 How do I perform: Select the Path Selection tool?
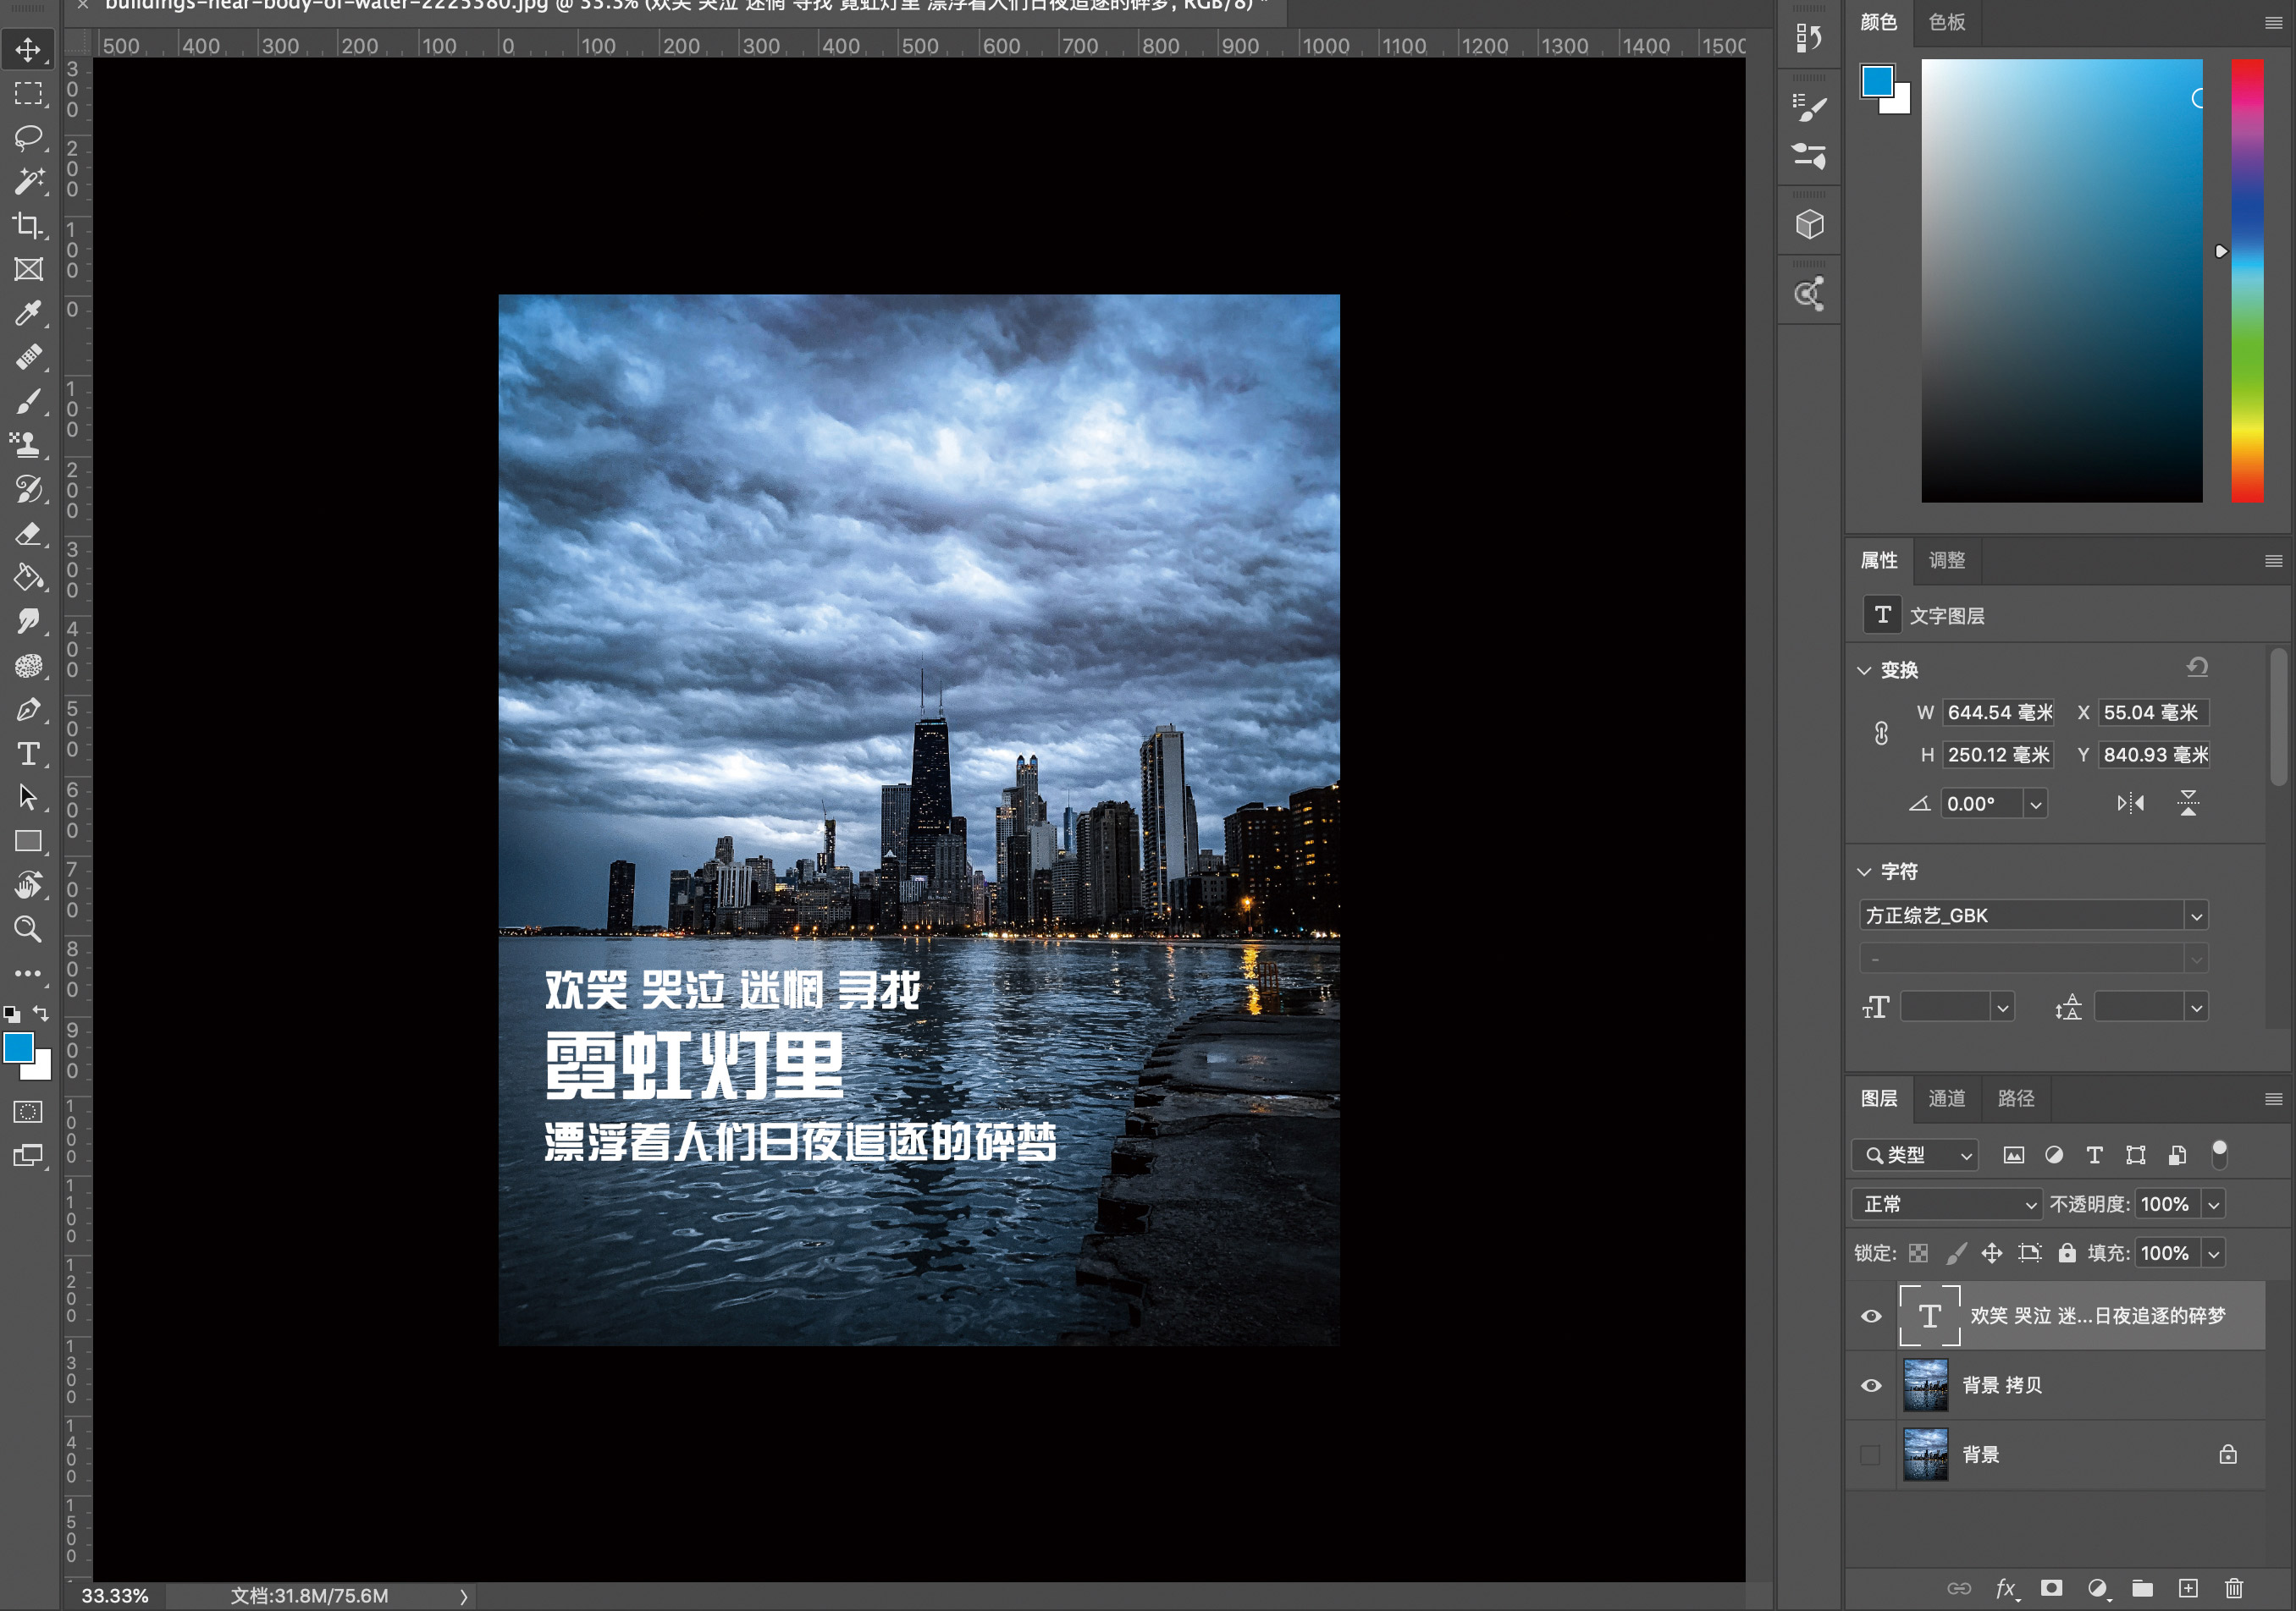[x=28, y=796]
